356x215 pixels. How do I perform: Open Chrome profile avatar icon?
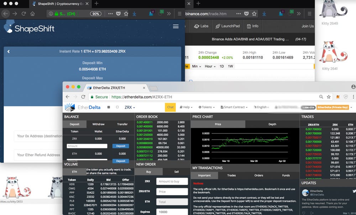pyautogui.click(x=353, y=87)
